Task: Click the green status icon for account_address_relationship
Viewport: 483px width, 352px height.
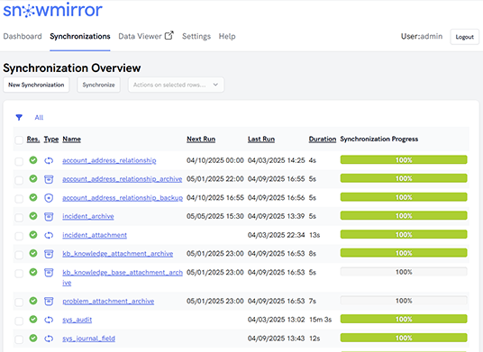Action: pos(33,160)
